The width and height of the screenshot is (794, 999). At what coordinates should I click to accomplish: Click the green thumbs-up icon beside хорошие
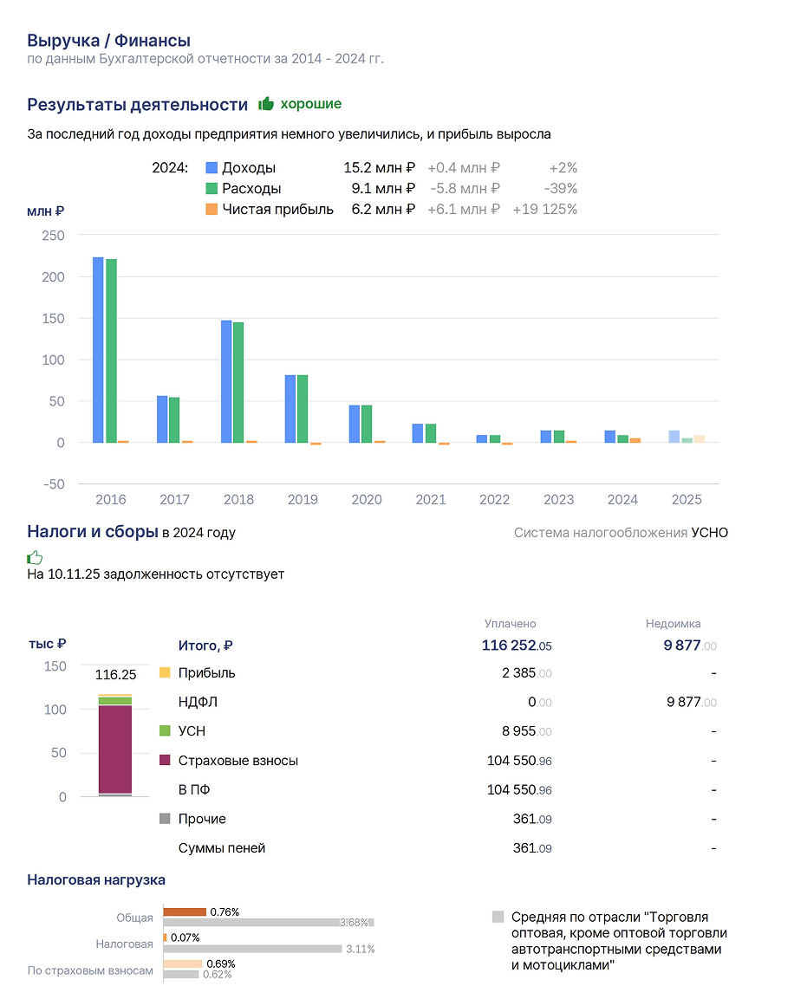[266, 104]
